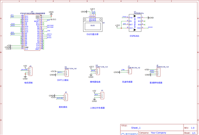The image size is (199, 135).
Task: Click the +3V3 symbol right of STM32 RST
Action: 53,19
